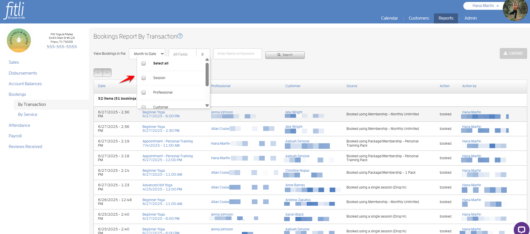Click '52 items (51 bookings' summary text
Image resolution: width=530 pixels, height=234 pixels.
(x=117, y=99)
